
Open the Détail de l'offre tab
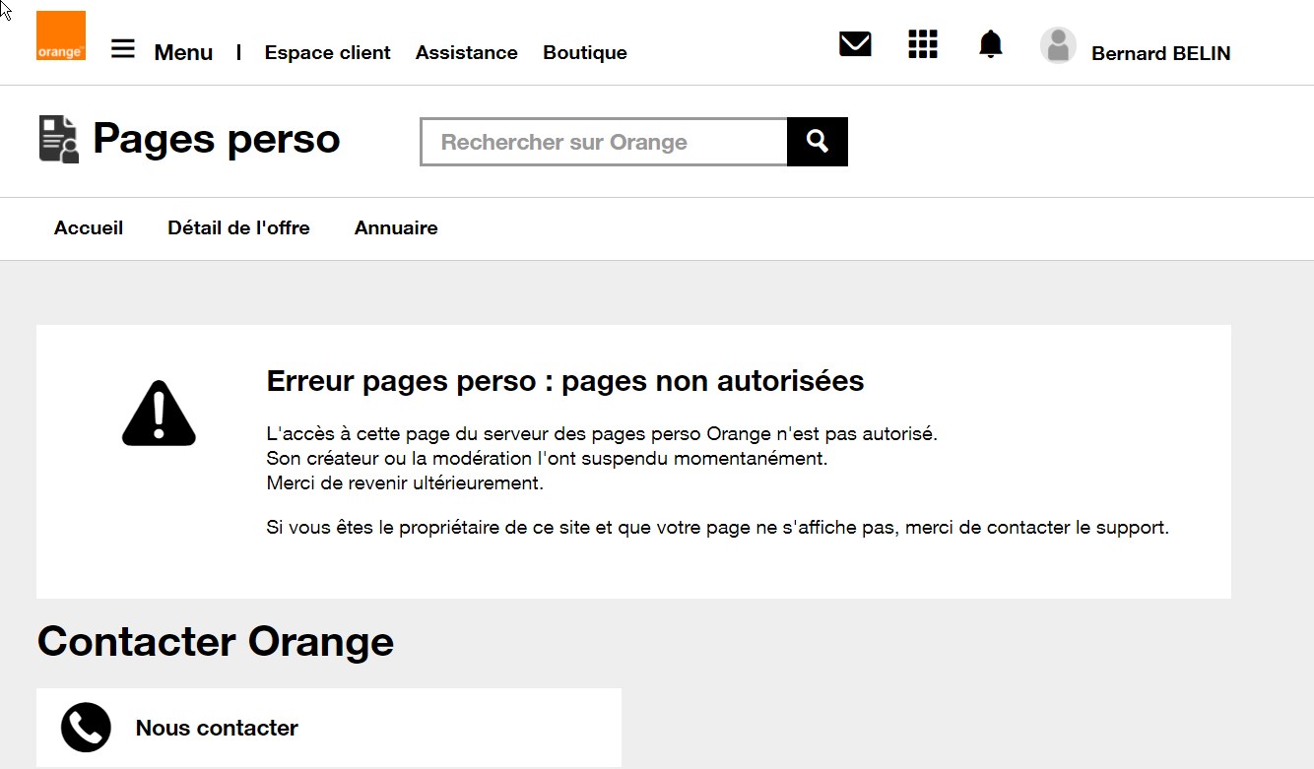pos(238,227)
